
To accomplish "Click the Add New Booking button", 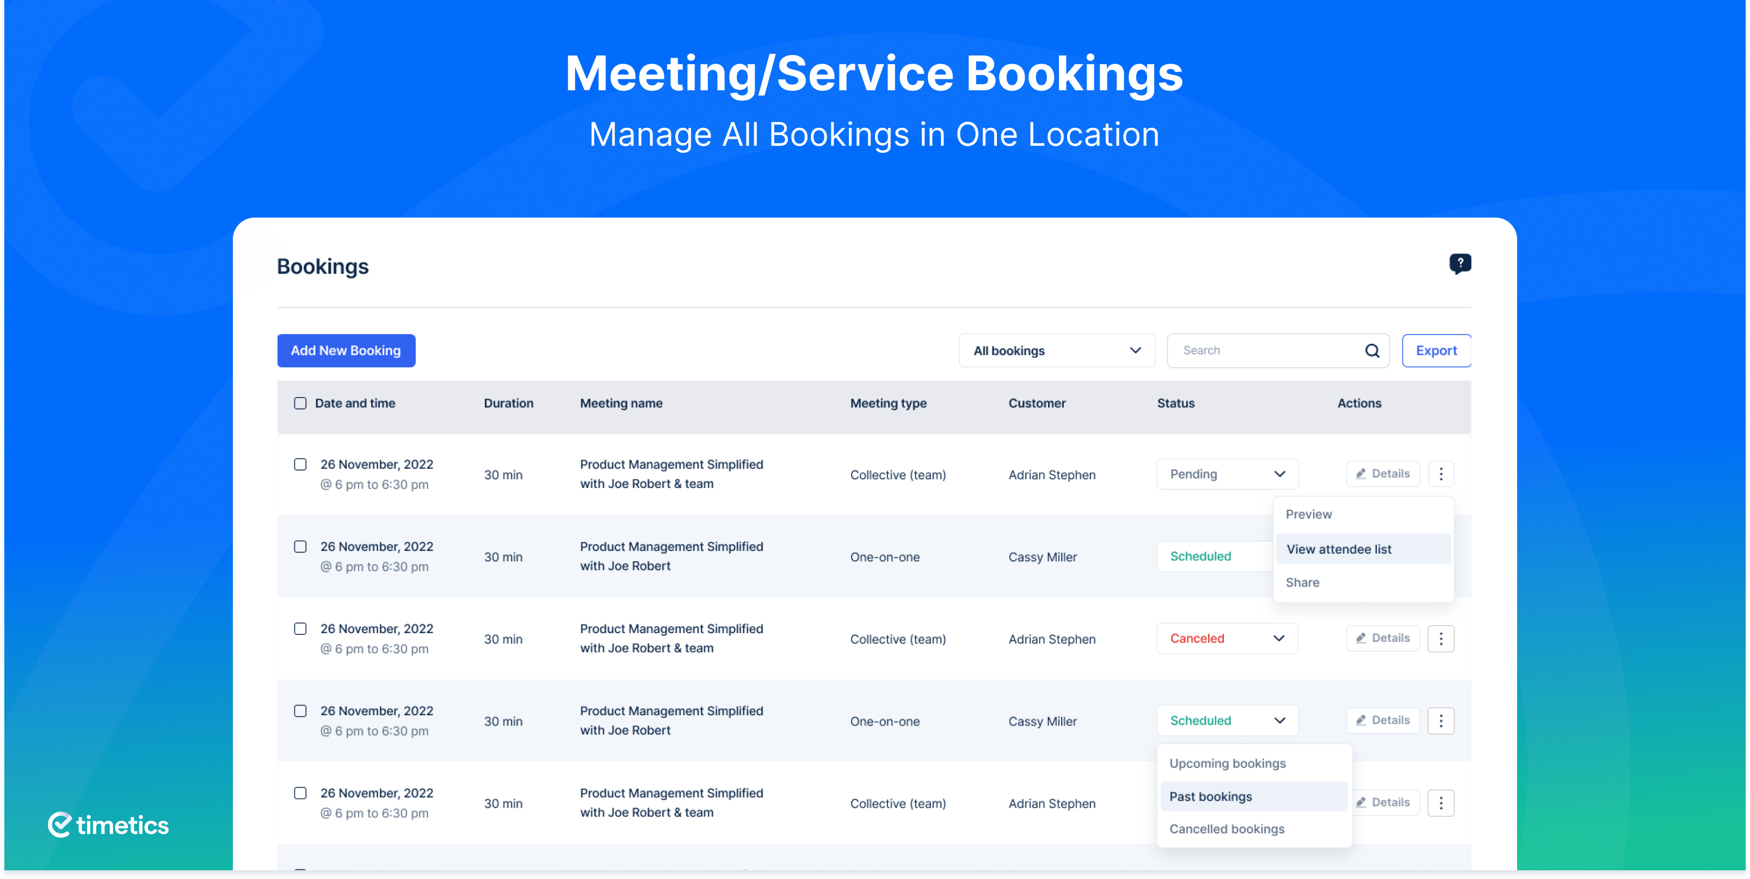I will click(x=346, y=350).
